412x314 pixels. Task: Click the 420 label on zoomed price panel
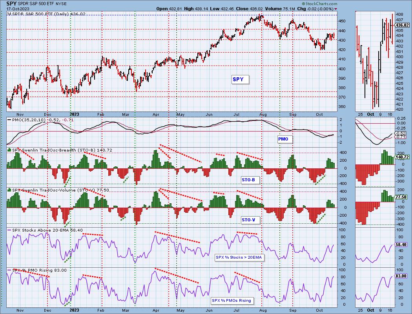click(399, 110)
